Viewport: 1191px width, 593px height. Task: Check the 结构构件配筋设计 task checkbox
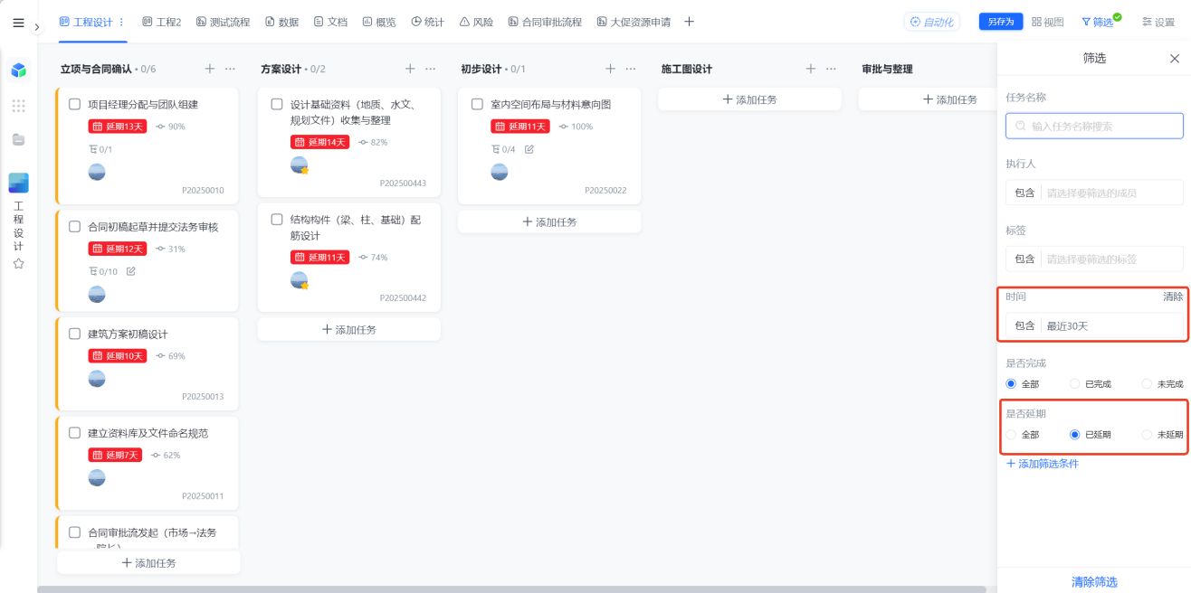[x=277, y=220]
